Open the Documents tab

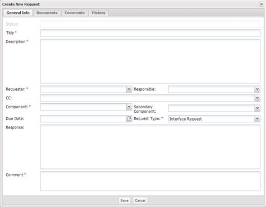click(x=47, y=13)
